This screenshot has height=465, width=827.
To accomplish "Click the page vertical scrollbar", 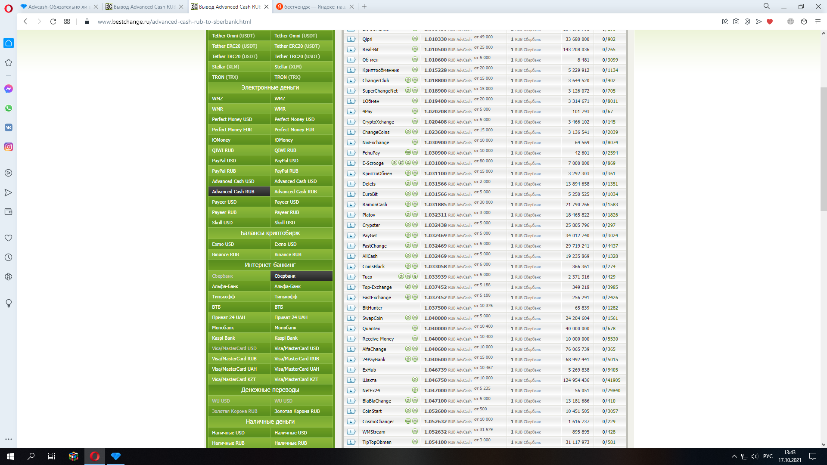I will [x=824, y=149].
